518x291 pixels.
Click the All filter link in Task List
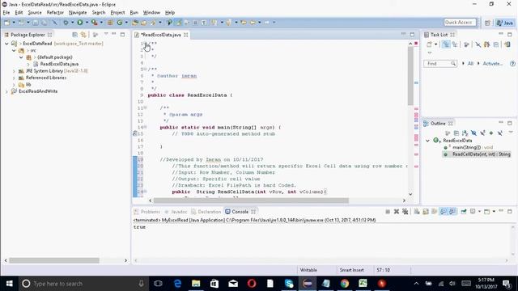(x=470, y=63)
